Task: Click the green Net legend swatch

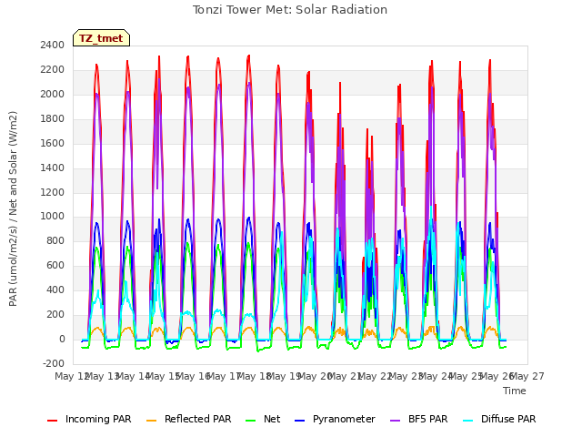Action: pos(251,421)
